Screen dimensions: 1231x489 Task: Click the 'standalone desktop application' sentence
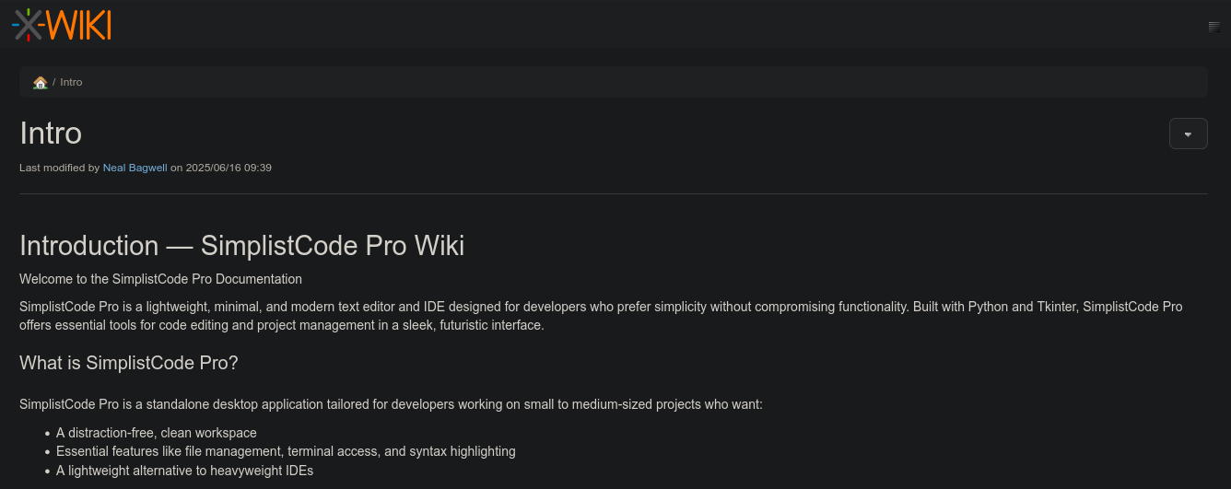click(391, 404)
